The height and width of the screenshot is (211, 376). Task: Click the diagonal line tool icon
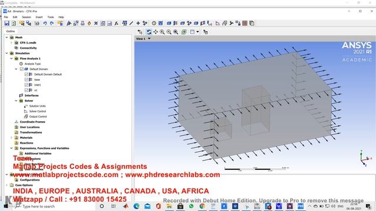[x=131, y=23]
